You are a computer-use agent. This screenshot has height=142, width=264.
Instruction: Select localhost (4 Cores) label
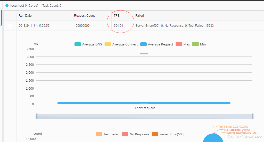coord(24,6)
